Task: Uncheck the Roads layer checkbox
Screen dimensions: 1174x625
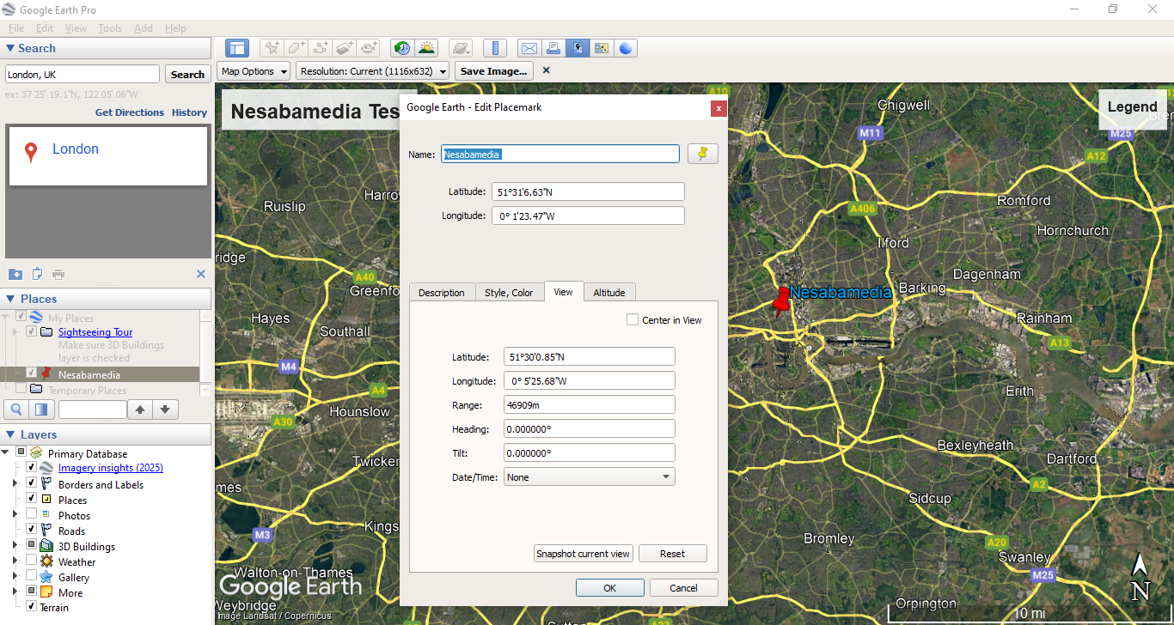Action: click(x=32, y=531)
